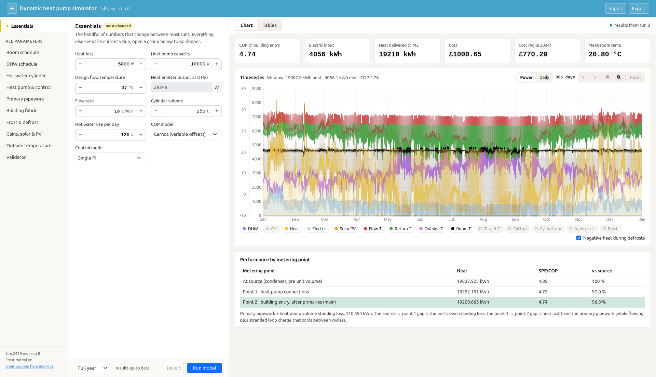The height and width of the screenshot is (377, 656).
Task: Go to next timeseries window arrow
Action: click(594, 77)
